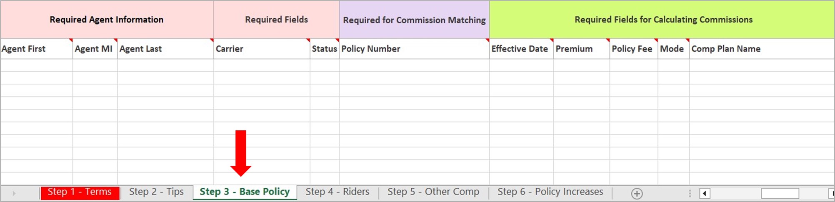The image size is (835, 202).
Task: Click the sheet tab navigation arrow
Action: click(14, 193)
